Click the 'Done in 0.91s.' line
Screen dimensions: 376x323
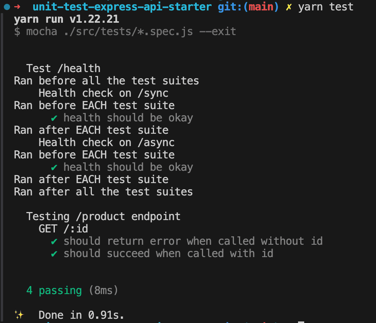pyautogui.click(x=81, y=315)
